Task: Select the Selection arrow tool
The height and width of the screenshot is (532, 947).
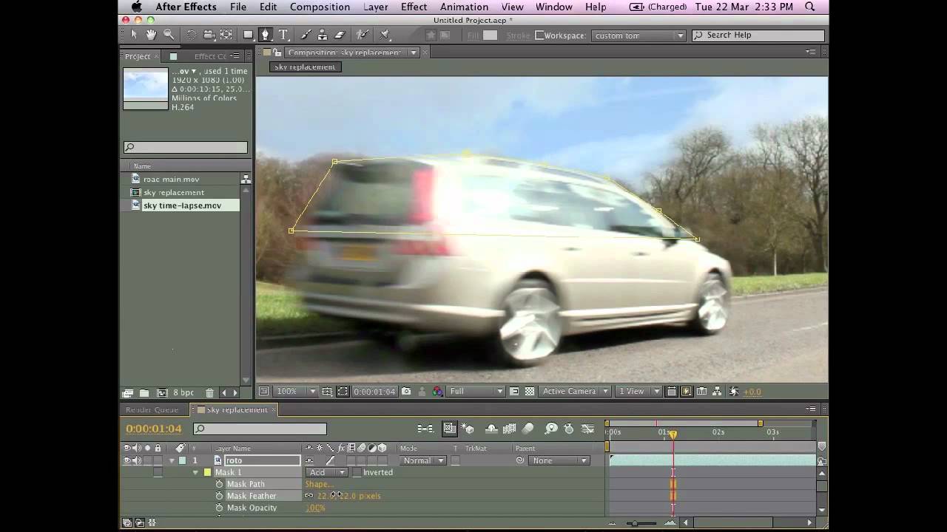Action: 134,35
